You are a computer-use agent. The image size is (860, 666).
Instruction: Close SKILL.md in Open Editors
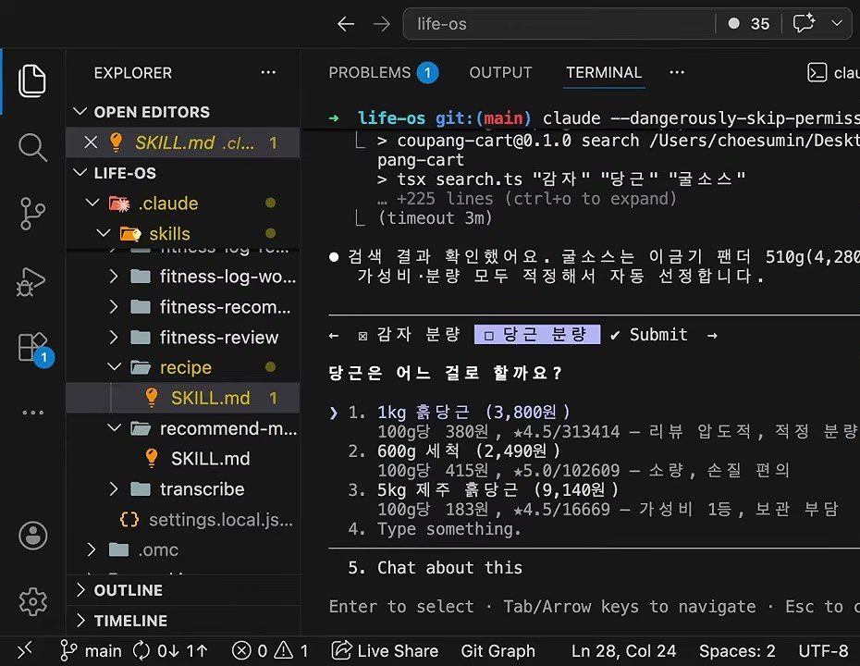click(x=91, y=142)
